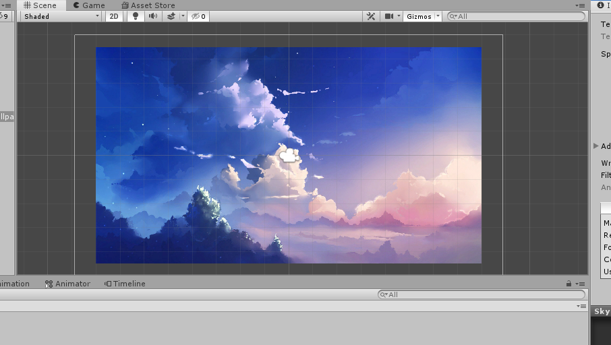
Task: Open the Gizmos dropdown arrow
Action: [x=438, y=16]
